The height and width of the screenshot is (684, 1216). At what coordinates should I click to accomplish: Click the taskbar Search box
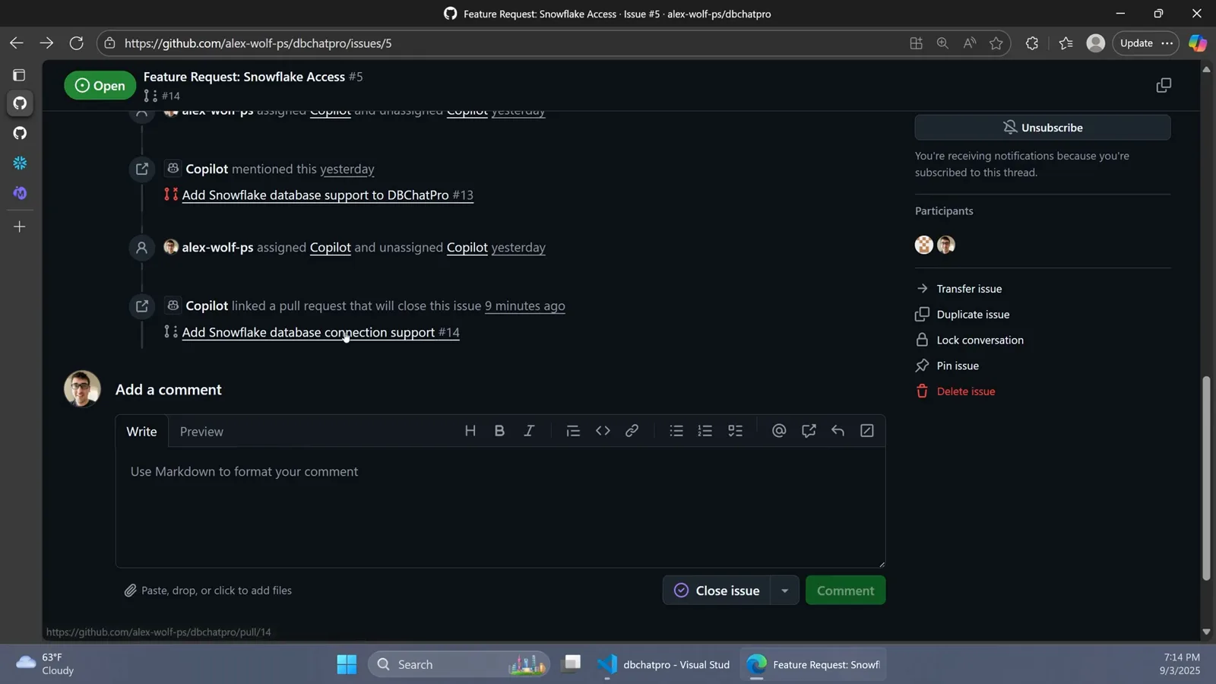458,664
